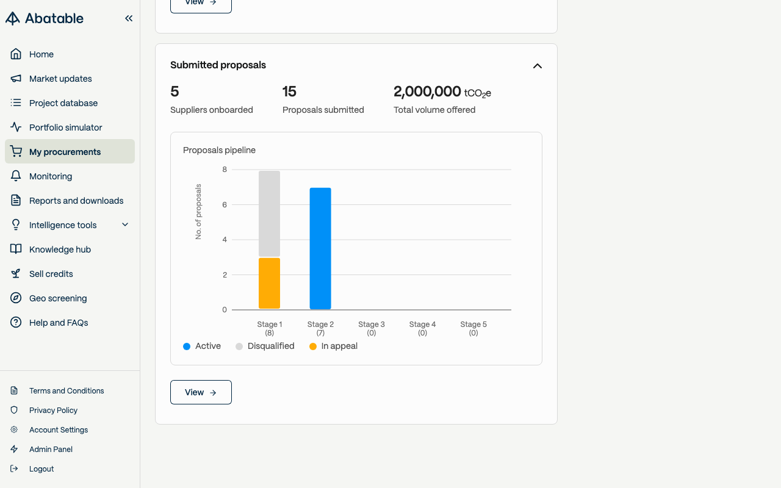Toggle the In appeal legend entry
Screen dimensions: 781x488
pos(333,346)
